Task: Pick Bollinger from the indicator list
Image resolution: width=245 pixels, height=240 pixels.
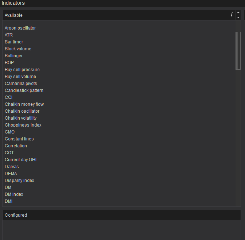Action: [13, 56]
